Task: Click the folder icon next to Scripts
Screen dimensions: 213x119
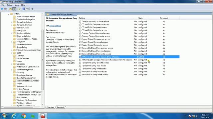Action: click(14, 84)
